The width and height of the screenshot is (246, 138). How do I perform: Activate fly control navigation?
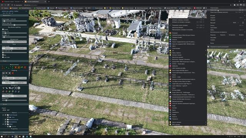click(x=7, y=88)
